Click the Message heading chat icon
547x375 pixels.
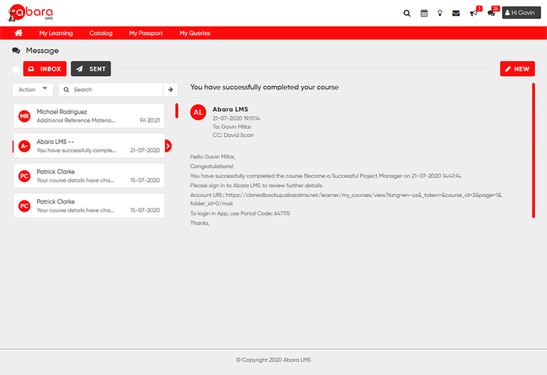click(x=16, y=50)
